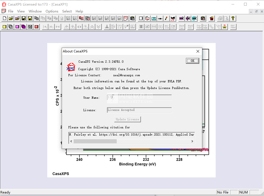The width and height of the screenshot is (264, 196).
Task: Click the double down-chevron toolbar icon
Action: coord(98,27)
